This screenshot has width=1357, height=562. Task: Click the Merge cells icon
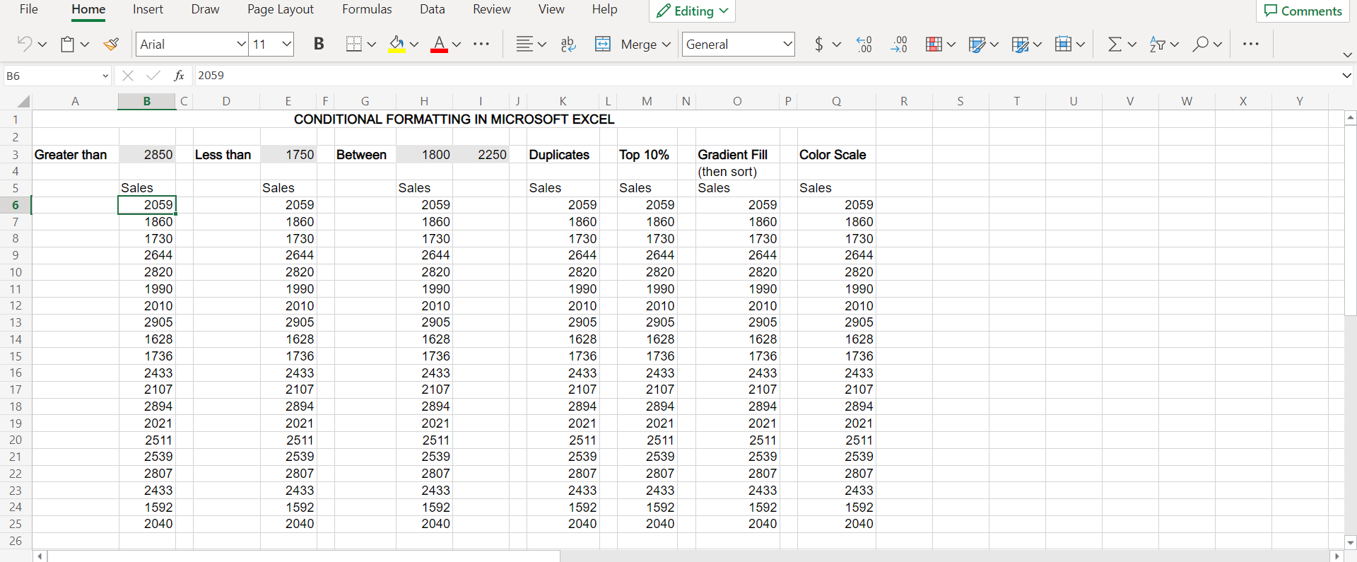[x=603, y=44]
